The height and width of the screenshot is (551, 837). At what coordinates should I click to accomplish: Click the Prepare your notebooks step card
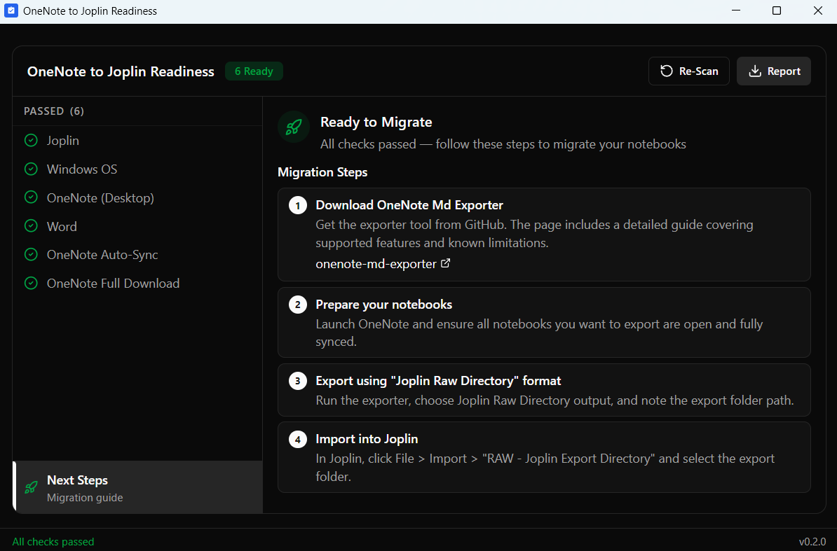point(544,323)
